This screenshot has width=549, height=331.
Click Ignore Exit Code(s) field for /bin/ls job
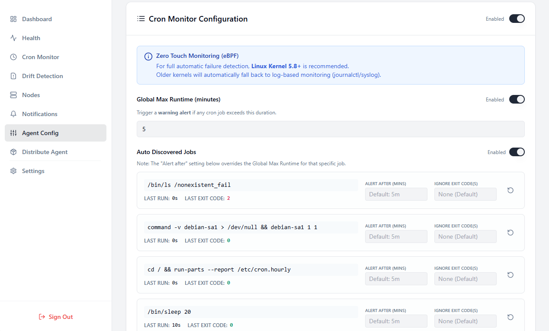(465, 194)
